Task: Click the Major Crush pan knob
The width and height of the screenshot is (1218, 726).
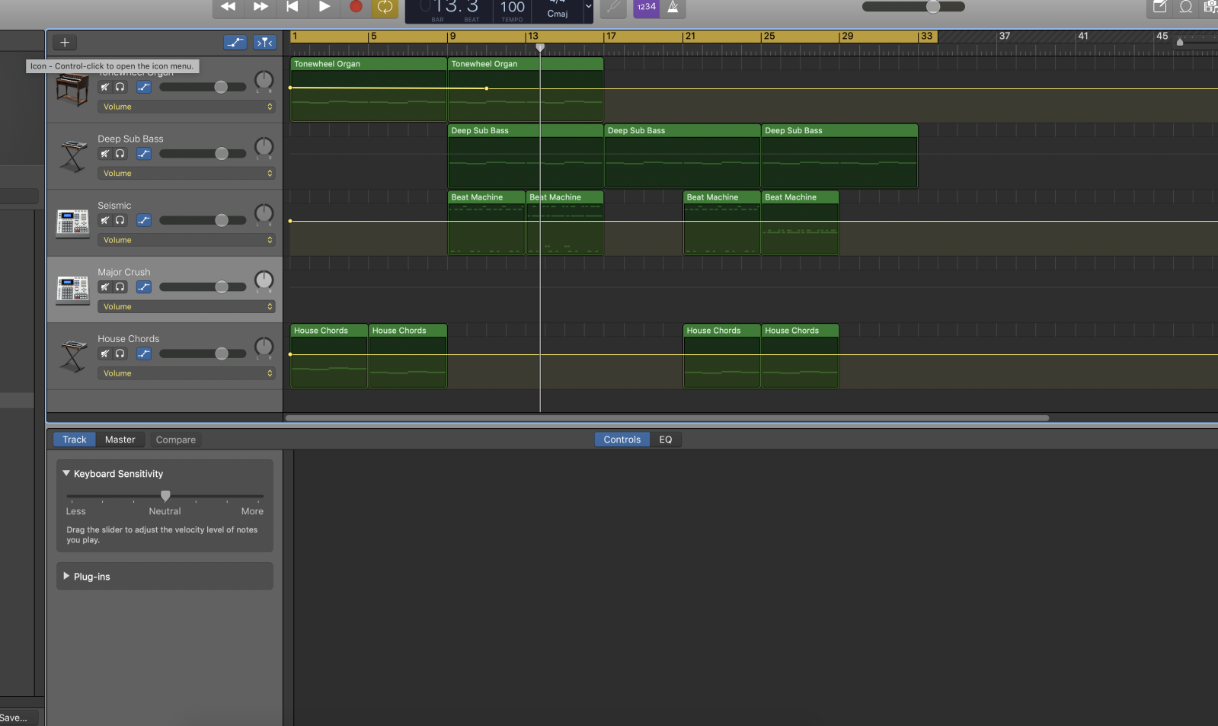Action: (x=264, y=280)
